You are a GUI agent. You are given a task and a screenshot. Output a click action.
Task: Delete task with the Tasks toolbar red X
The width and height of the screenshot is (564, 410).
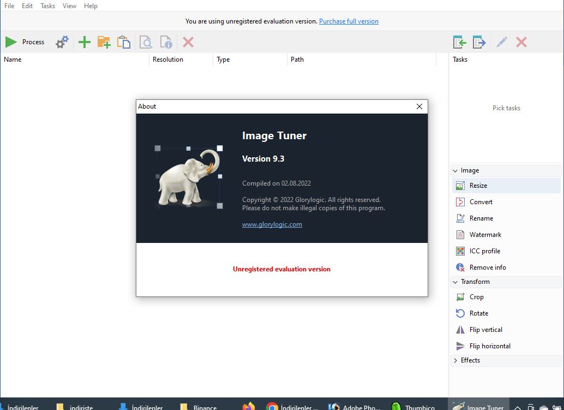pos(521,42)
